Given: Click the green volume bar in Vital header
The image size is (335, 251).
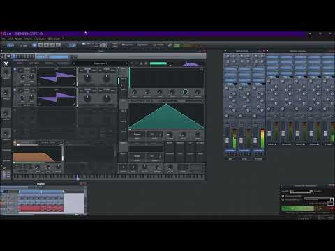Looking at the screenshot, I should click(x=158, y=63).
